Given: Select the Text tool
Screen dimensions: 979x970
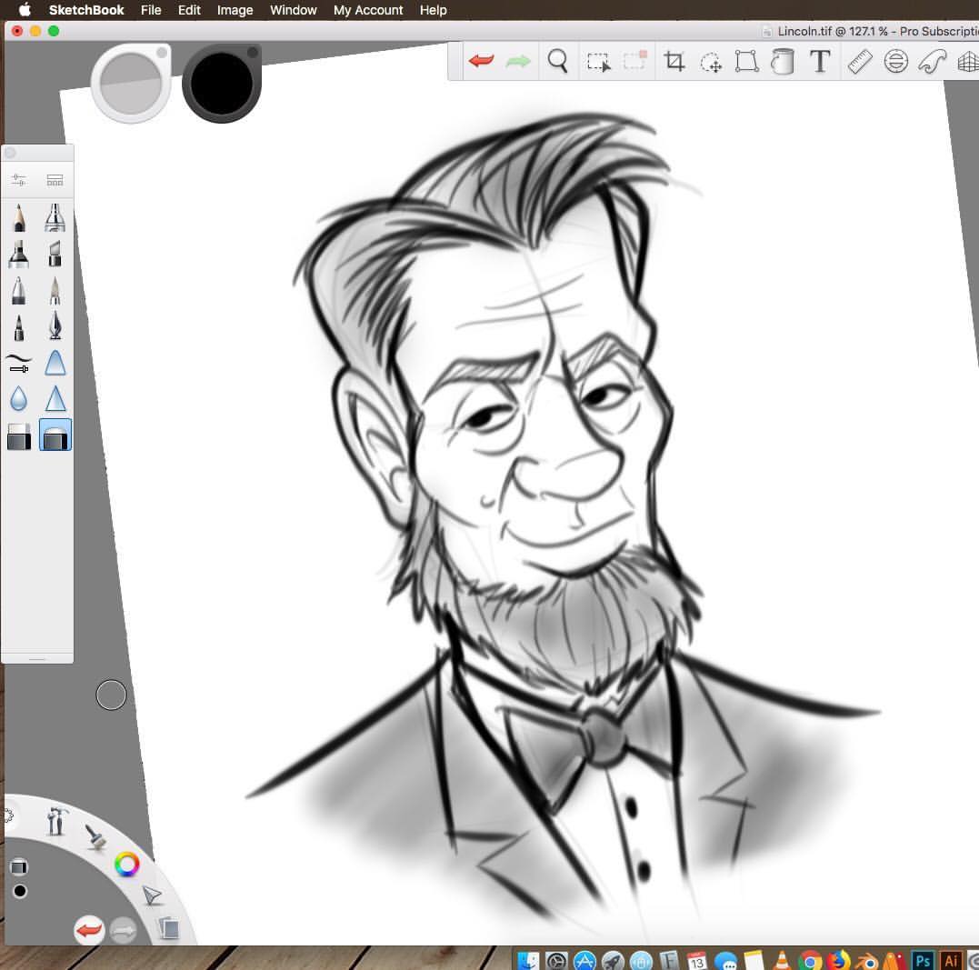Looking at the screenshot, I should pos(820,61).
